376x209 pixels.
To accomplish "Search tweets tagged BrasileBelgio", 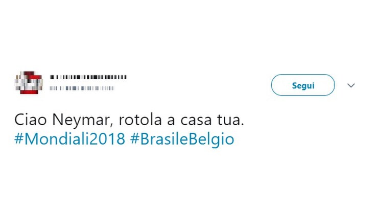I will coord(182,140).
